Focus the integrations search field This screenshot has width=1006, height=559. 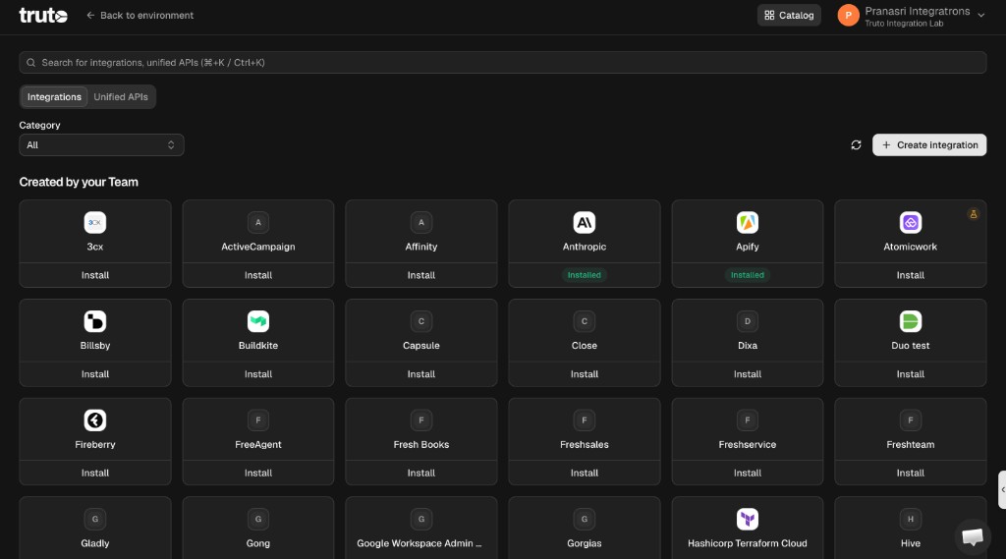pos(502,62)
